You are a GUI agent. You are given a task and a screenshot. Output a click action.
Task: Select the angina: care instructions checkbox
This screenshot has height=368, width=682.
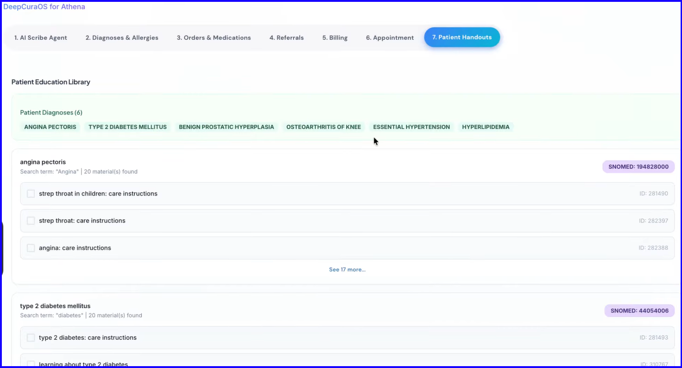pos(31,248)
